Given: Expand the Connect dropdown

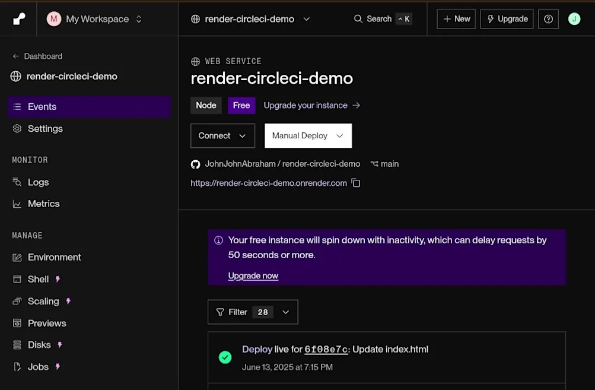Looking at the screenshot, I should (x=222, y=135).
